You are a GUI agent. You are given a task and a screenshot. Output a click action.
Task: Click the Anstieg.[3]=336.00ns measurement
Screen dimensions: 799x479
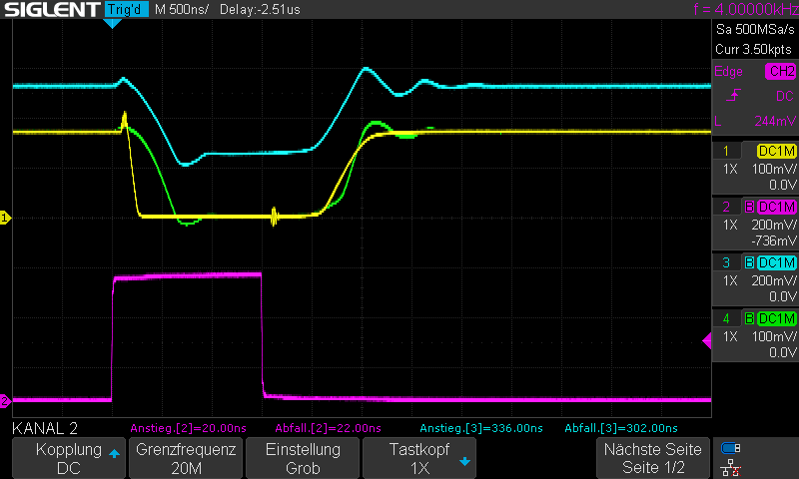481,428
